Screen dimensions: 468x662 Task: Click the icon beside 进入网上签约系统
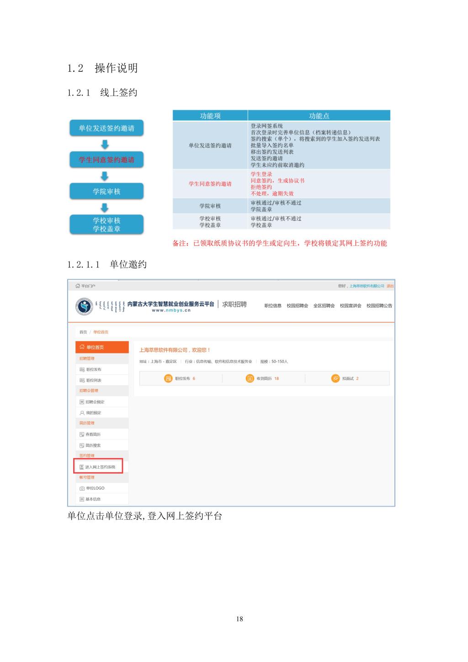coord(82,467)
